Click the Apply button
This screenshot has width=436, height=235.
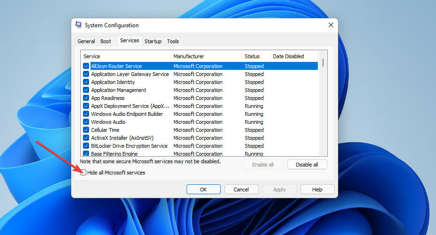tap(279, 190)
